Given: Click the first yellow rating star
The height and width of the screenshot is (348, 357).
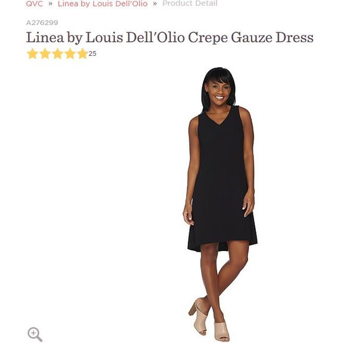Looking at the screenshot, I should tap(32, 54).
